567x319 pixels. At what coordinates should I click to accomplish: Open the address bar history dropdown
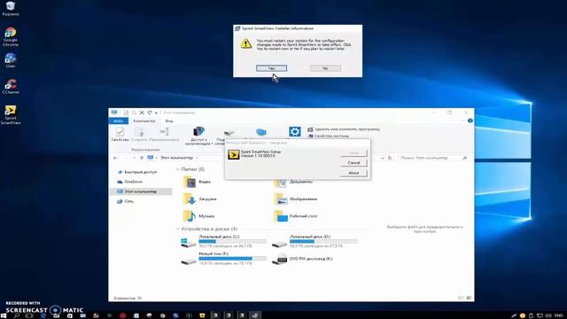383,158
